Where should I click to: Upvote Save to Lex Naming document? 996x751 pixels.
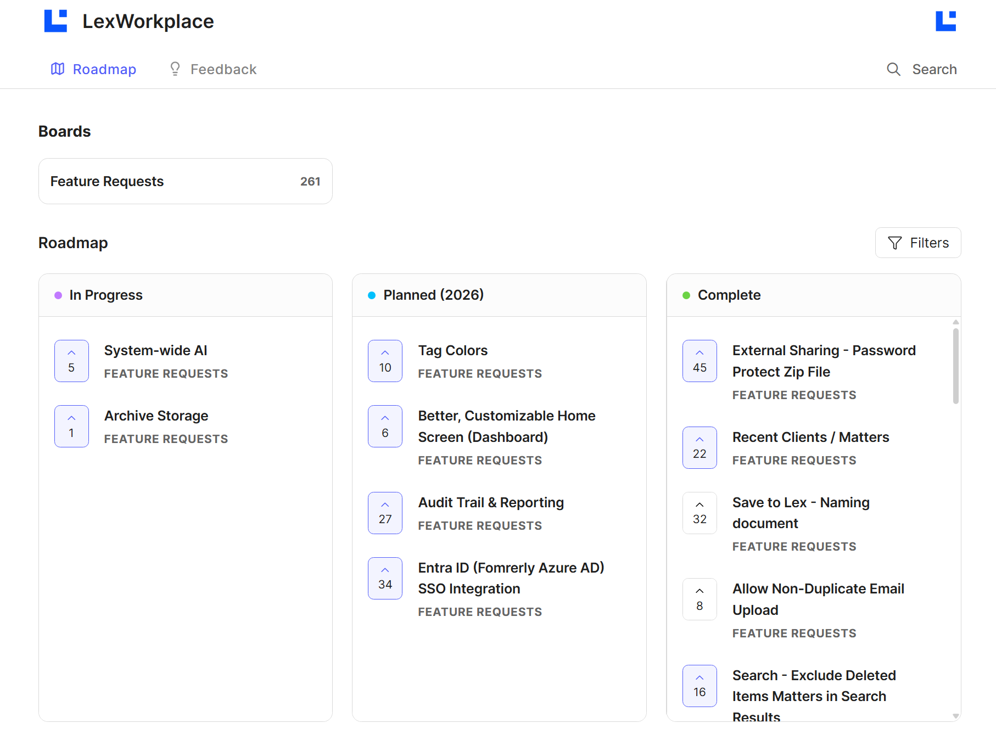[700, 513]
